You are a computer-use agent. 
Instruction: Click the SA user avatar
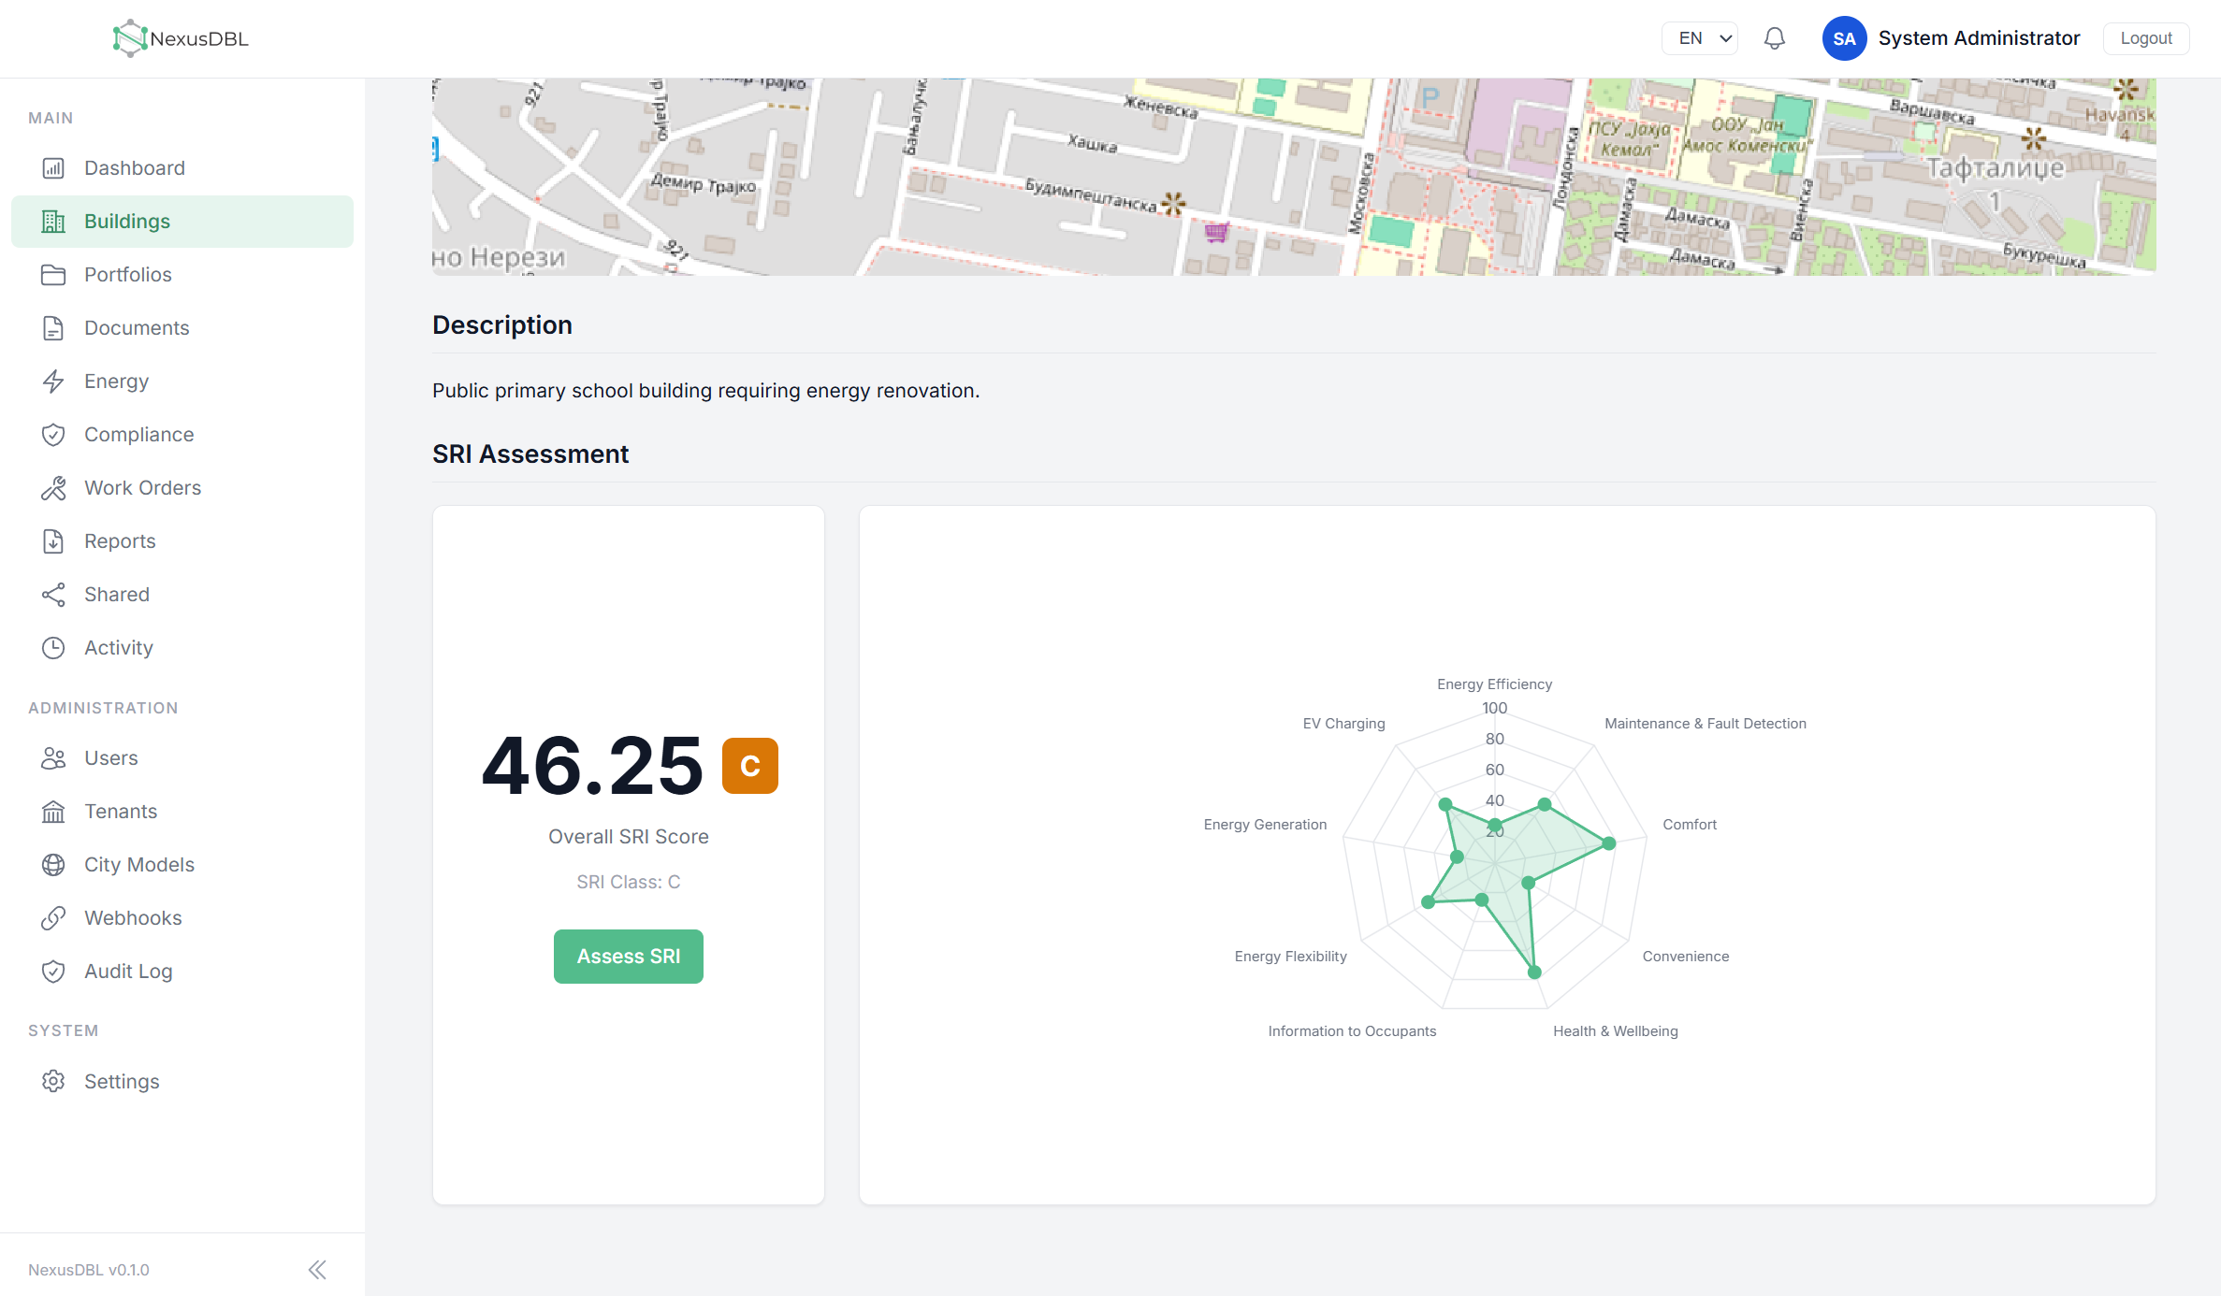tap(1845, 38)
